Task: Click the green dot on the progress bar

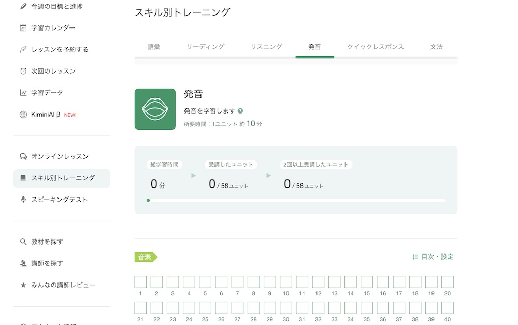Action: (x=148, y=201)
